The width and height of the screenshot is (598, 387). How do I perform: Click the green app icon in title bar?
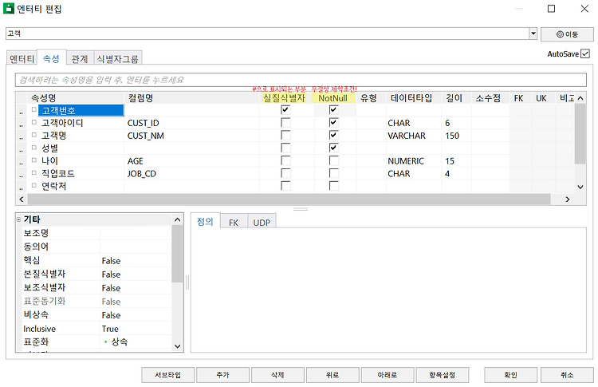(x=9, y=9)
